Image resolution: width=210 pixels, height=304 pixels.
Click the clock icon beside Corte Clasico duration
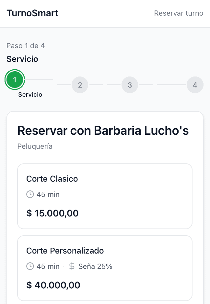[30, 194]
